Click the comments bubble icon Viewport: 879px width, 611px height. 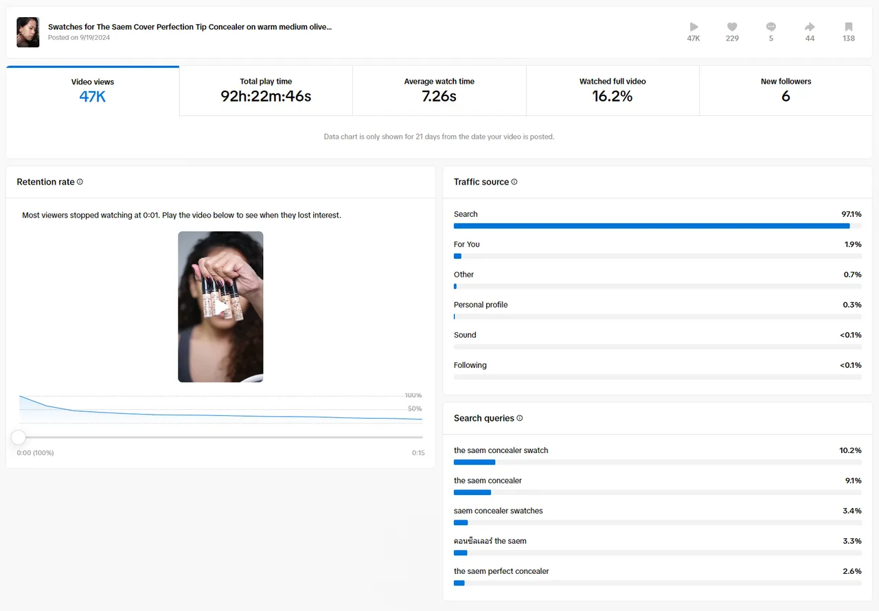tap(771, 27)
